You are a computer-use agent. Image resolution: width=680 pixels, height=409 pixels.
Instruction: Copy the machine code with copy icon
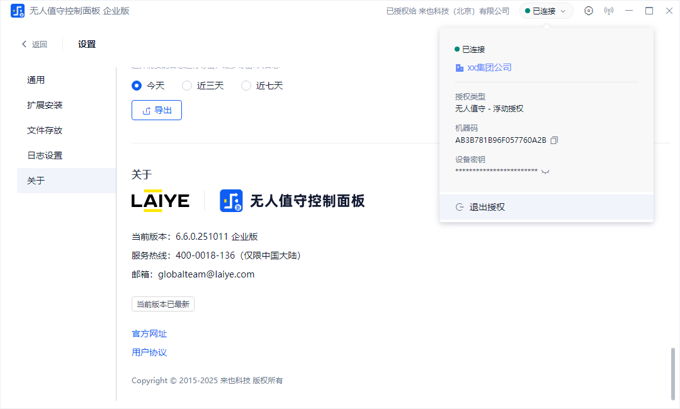(554, 140)
